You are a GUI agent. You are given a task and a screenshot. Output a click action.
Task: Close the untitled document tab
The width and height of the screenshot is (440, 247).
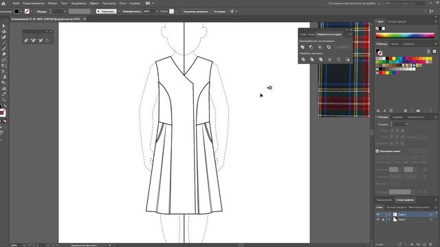[x=85, y=19]
